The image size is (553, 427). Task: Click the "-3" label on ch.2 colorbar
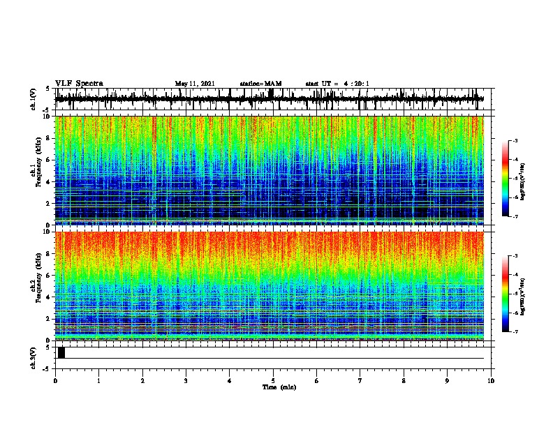click(x=515, y=256)
